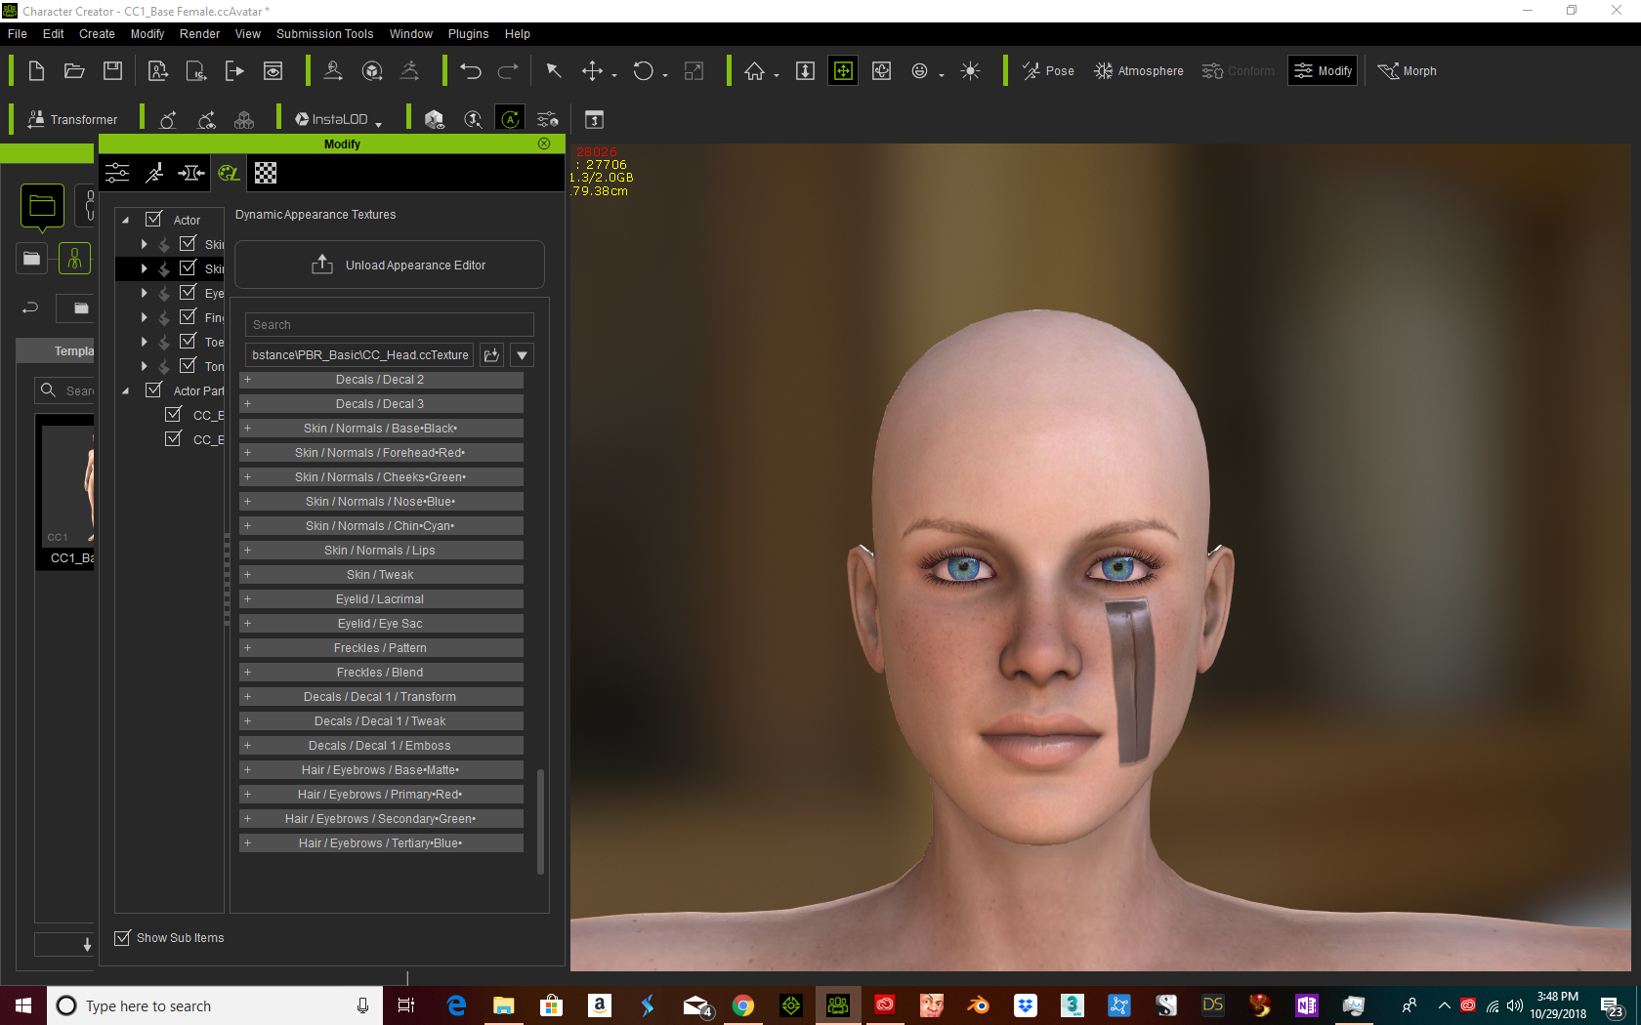Toggle the Actor checkbox in the tree

pyautogui.click(x=153, y=219)
